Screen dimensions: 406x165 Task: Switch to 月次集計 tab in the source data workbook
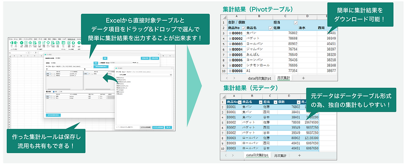tap(280, 156)
